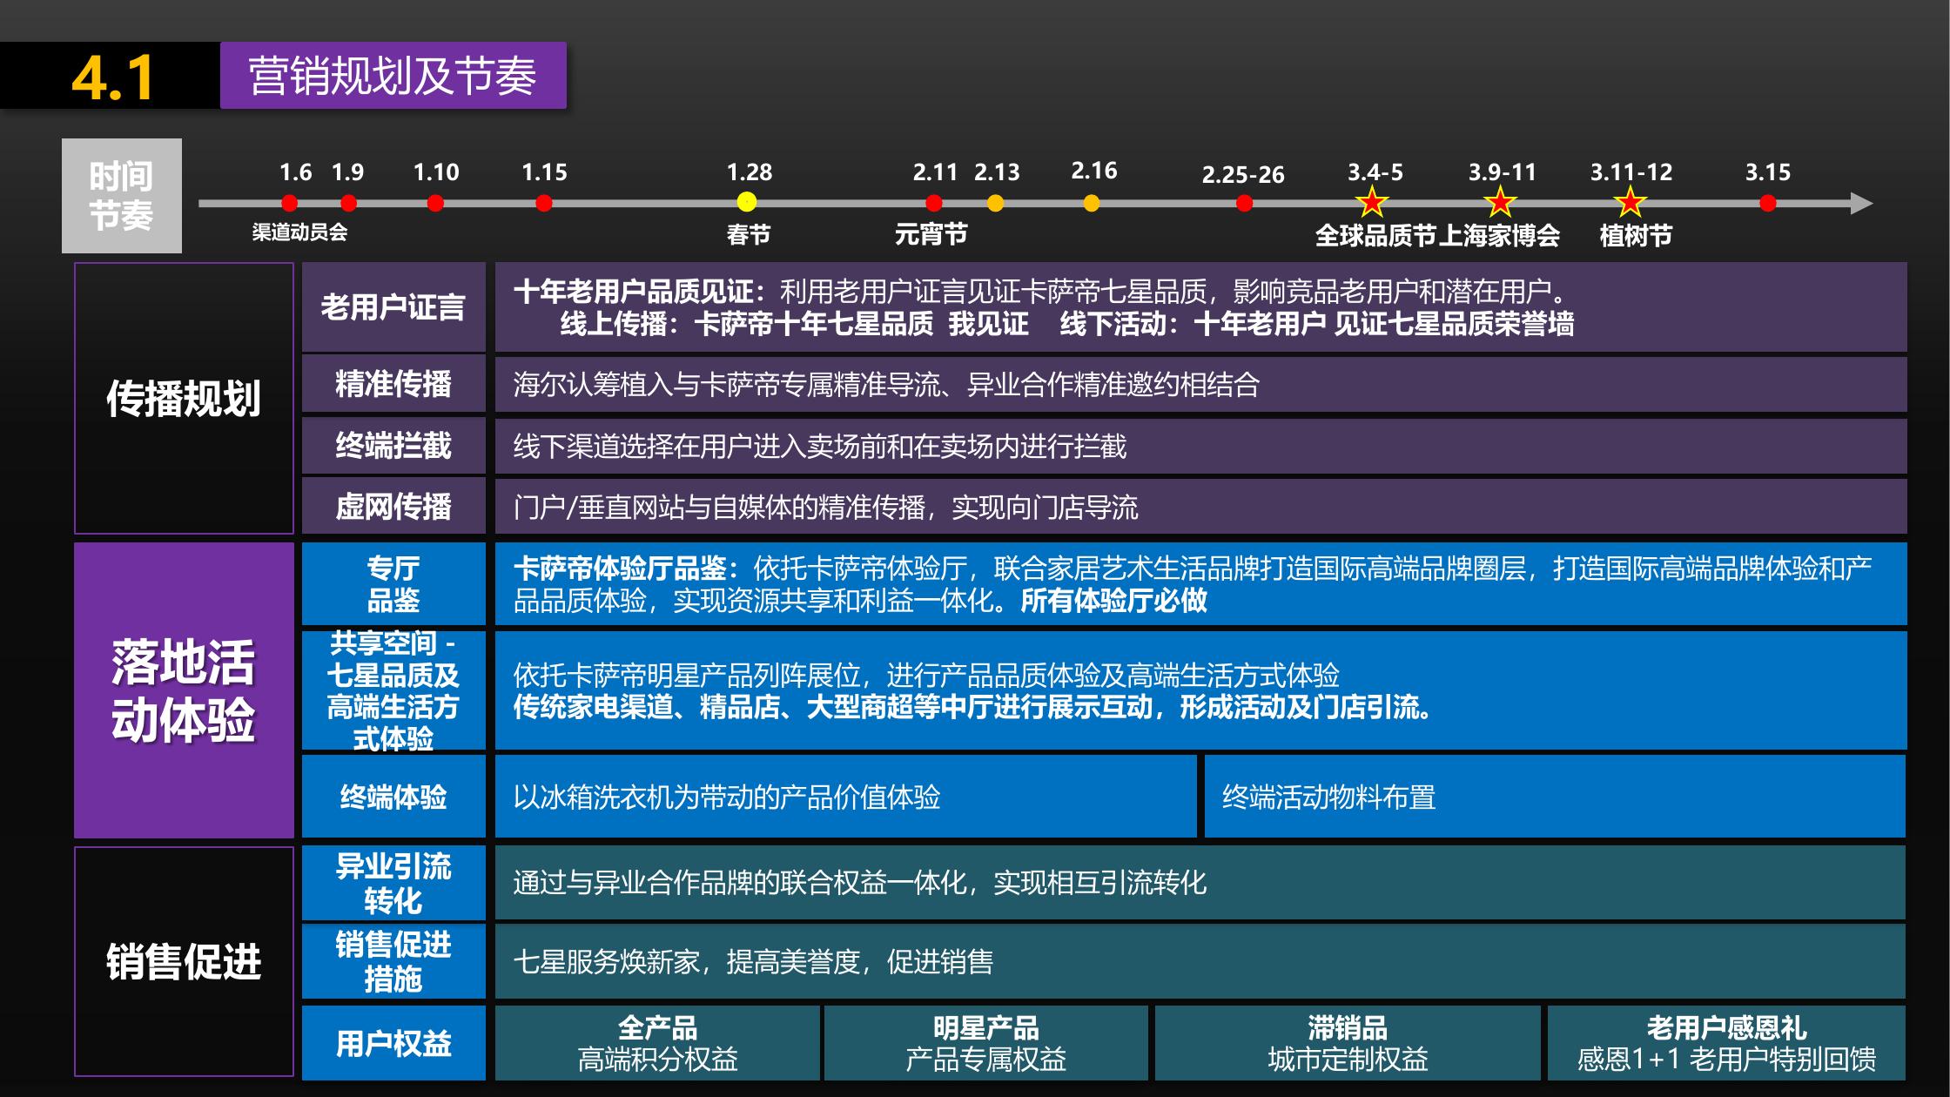The image size is (1950, 1097).
Task: Select the 全球品质节 text
Action: click(1375, 236)
